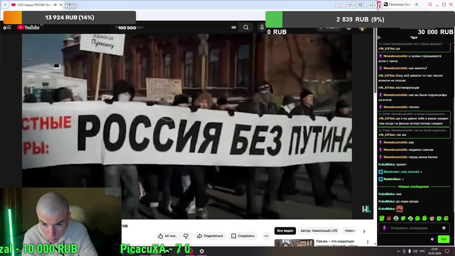Switch to the Народ ПРОТИВ Путина tab
The height and width of the screenshot is (256, 455).
coord(34,5)
